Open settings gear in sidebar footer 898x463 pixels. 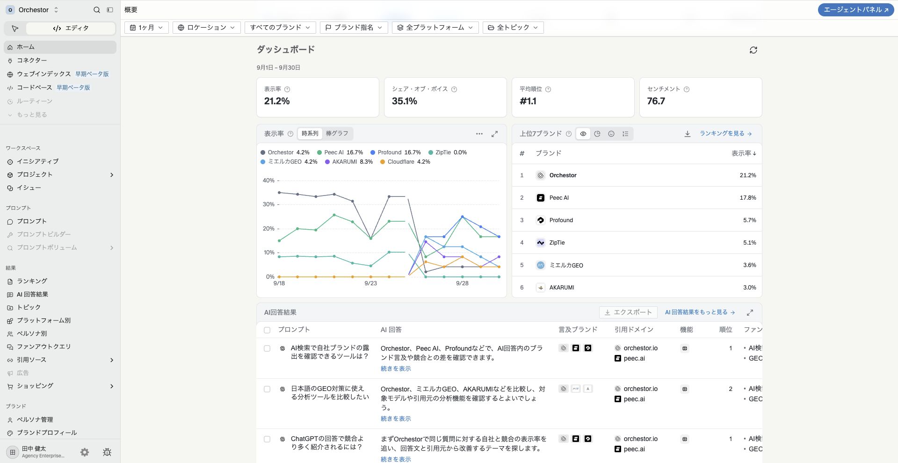pyautogui.click(x=85, y=452)
